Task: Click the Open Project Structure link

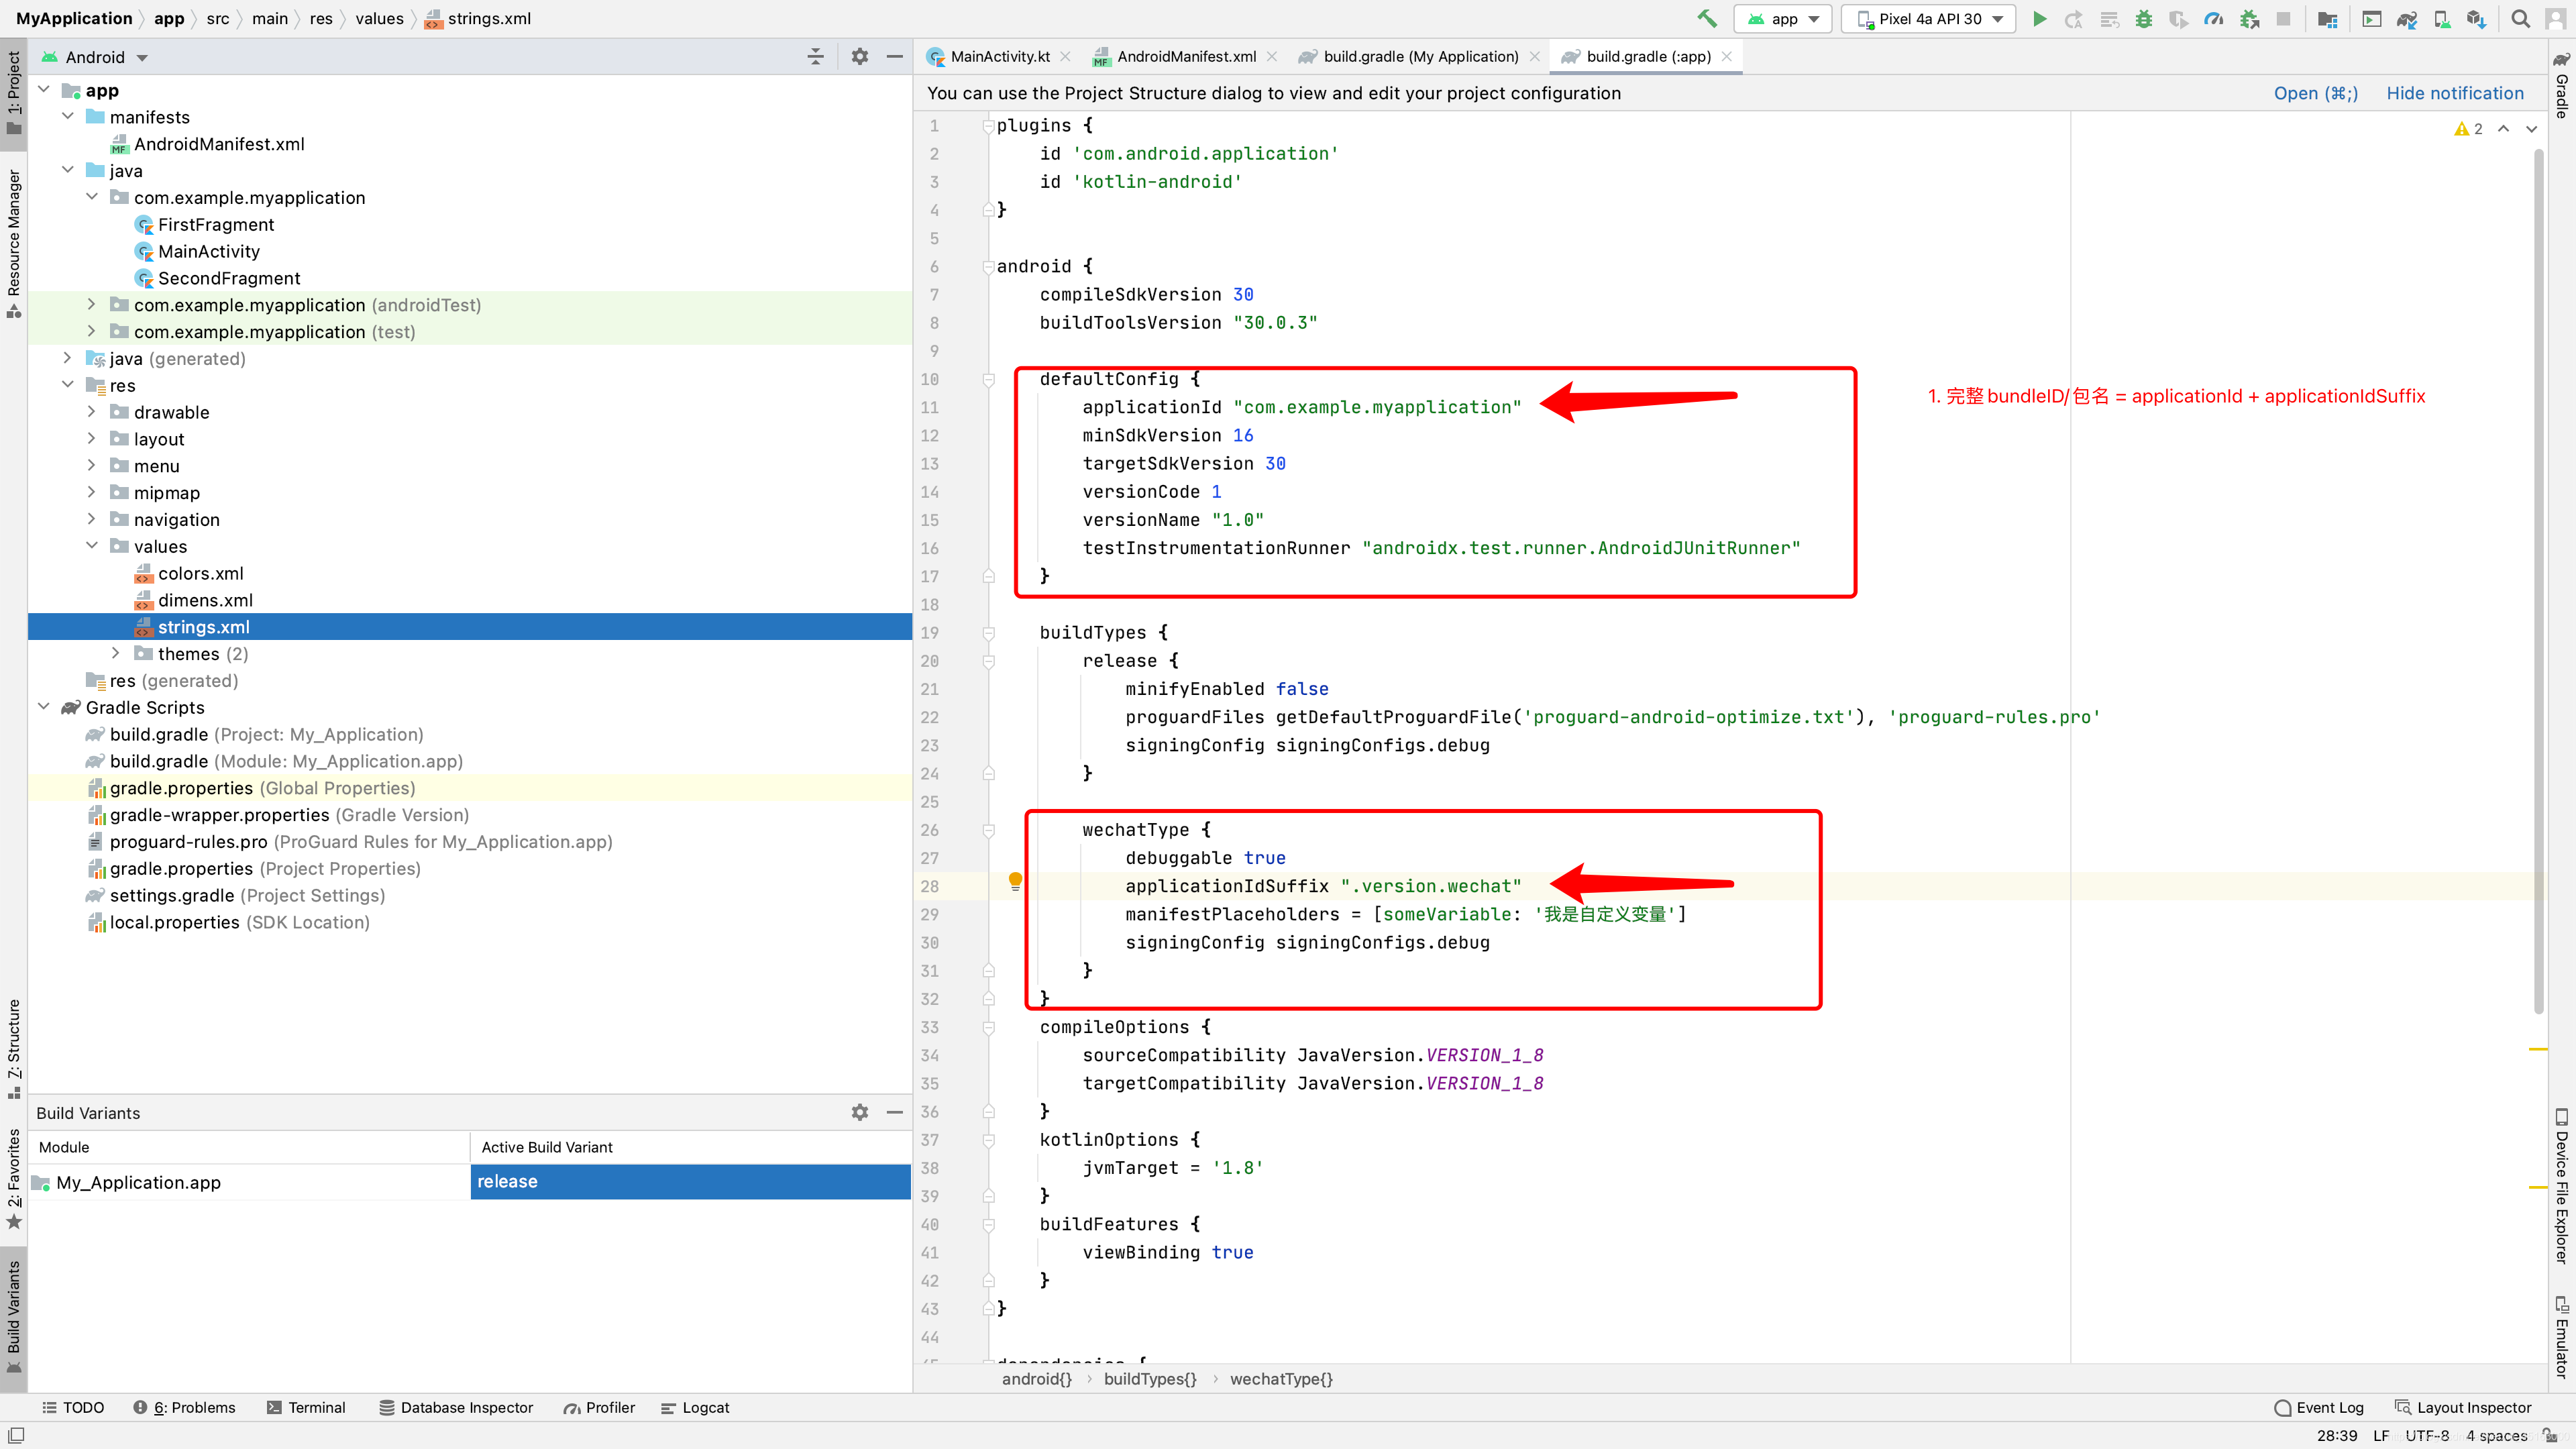Action: click(x=2315, y=93)
